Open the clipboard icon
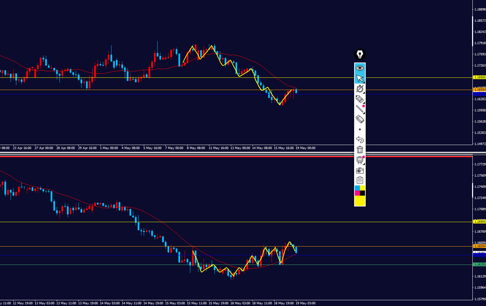The width and height of the screenshot is (486, 306). [x=360, y=180]
